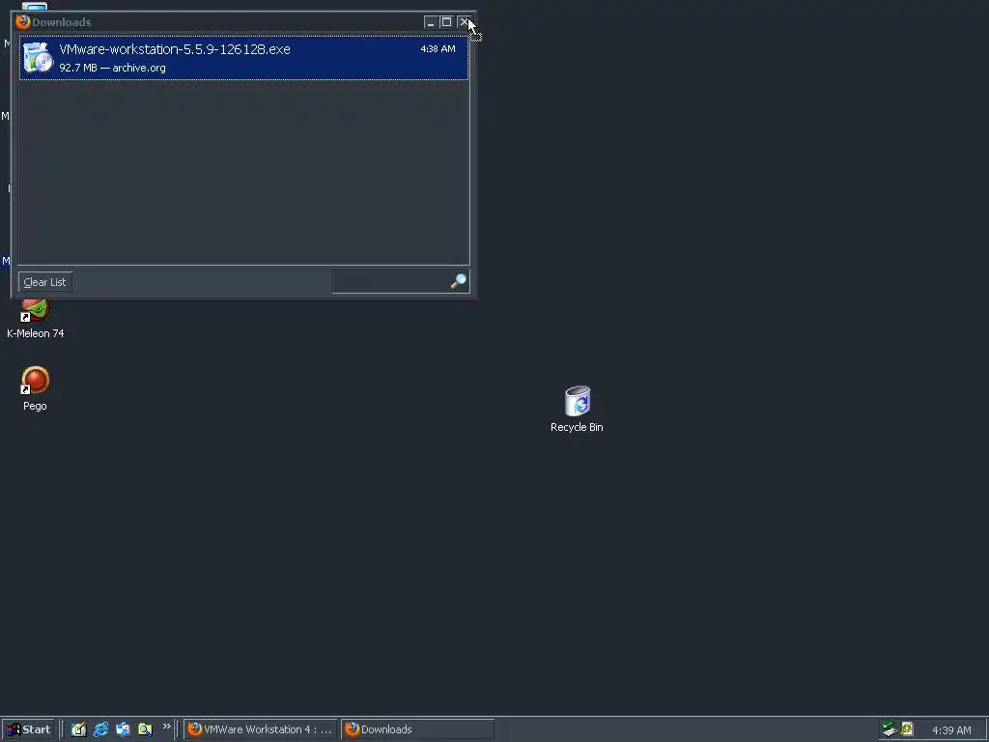Select the Pego desktop shortcut
The image size is (989, 742).
click(x=36, y=388)
